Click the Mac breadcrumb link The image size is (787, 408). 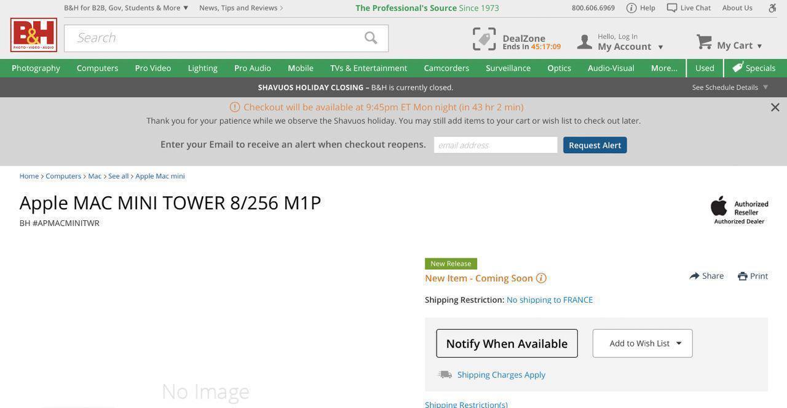pyautogui.click(x=95, y=176)
